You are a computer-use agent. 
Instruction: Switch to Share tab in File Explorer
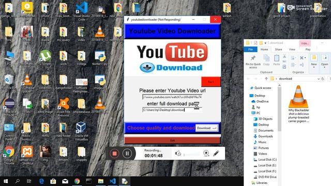click(278, 50)
